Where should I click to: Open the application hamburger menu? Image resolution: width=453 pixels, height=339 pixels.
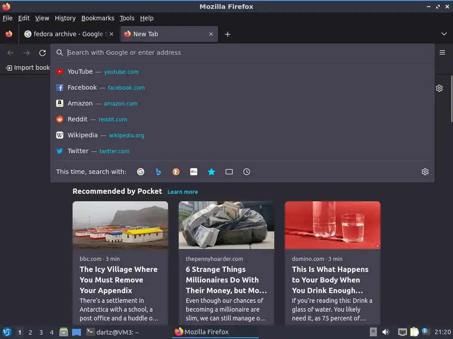[442, 53]
